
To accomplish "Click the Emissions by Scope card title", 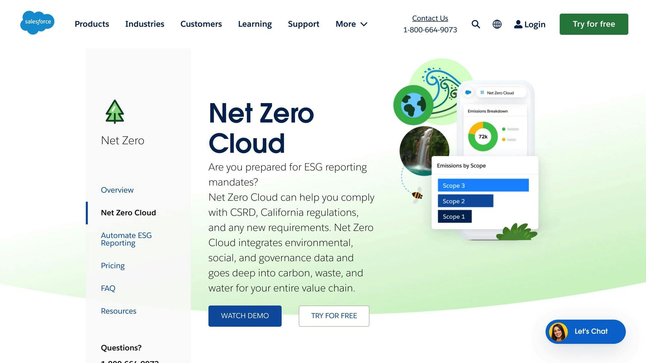I will tap(461, 166).
